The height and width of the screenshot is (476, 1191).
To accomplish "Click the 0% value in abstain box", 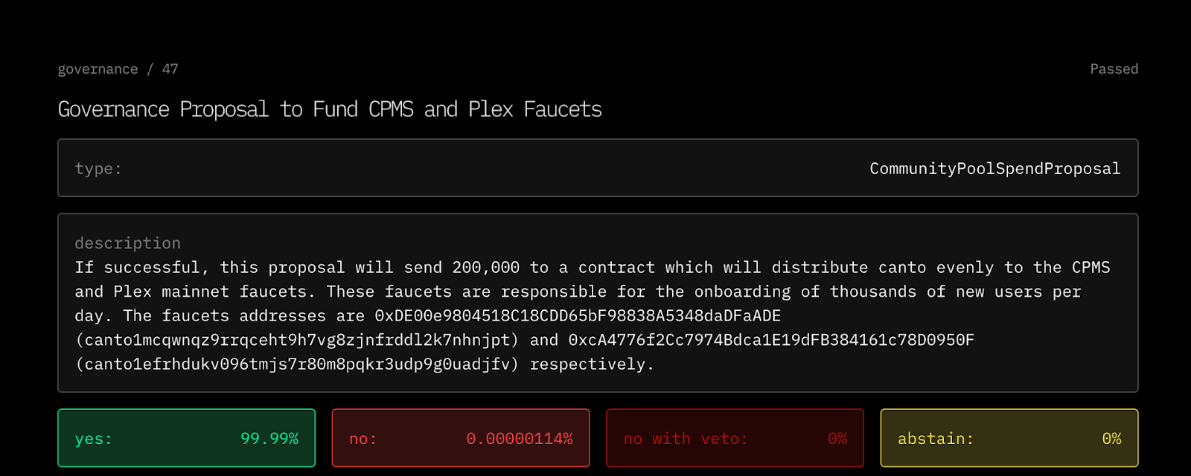I will click(x=1111, y=439).
